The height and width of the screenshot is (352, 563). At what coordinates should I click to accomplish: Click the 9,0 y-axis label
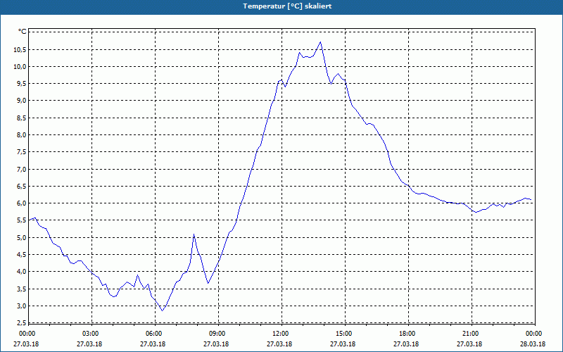point(22,101)
